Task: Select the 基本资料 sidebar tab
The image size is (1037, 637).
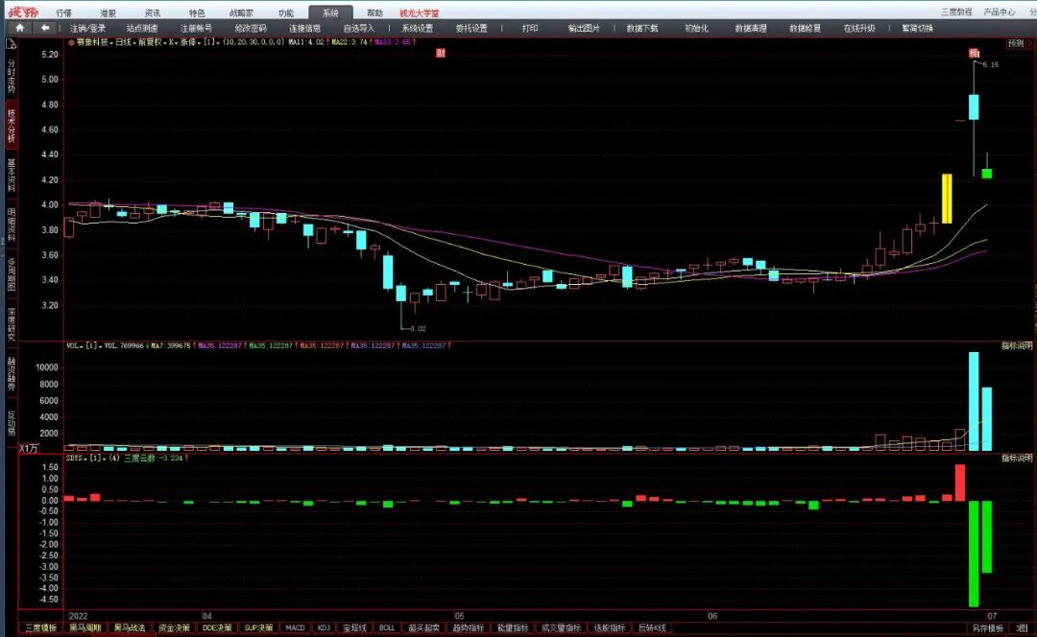Action: pyautogui.click(x=11, y=176)
